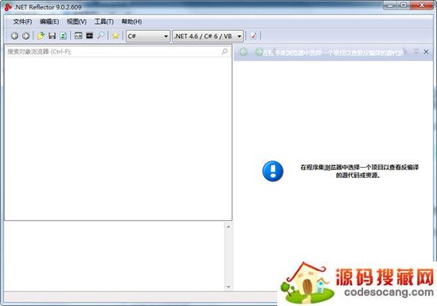Screen dimensions: 437x306
Task: Open the 帮助(H) menu
Action: 132,21
